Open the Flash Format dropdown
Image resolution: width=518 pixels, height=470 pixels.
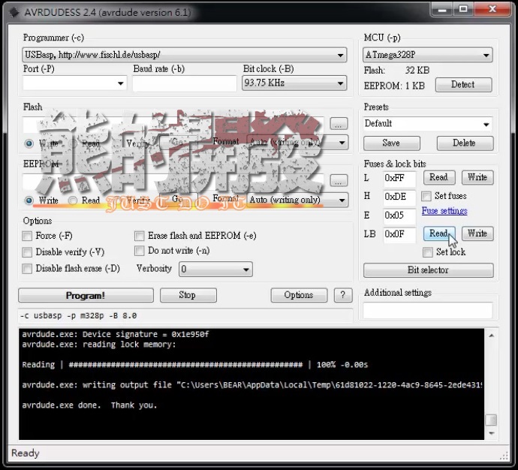click(297, 143)
